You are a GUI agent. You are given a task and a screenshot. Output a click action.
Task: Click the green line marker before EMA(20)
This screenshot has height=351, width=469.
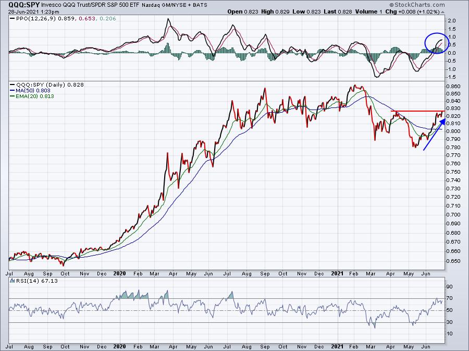click(x=12, y=96)
